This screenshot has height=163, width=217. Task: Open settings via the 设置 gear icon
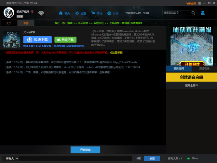point(77,13)
